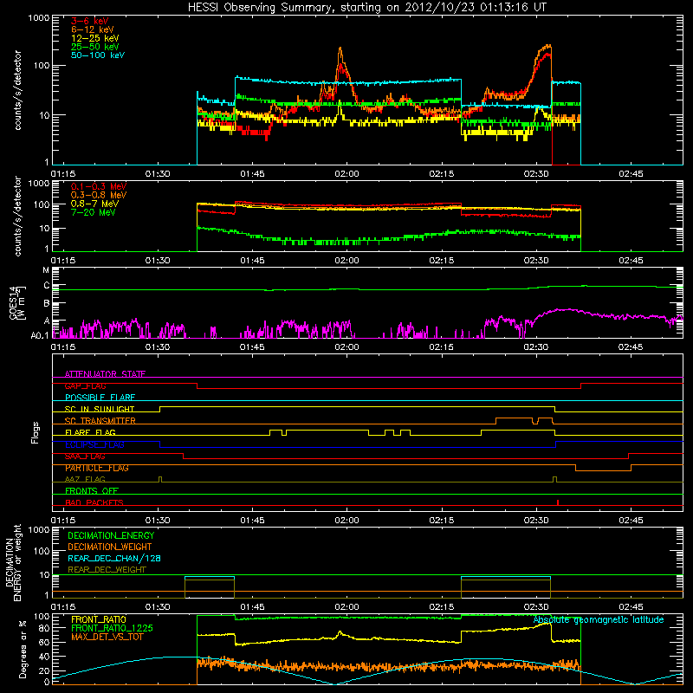
Task: Select the SC_IN_SUNLIGHT flag label
Action: (100, 409)
